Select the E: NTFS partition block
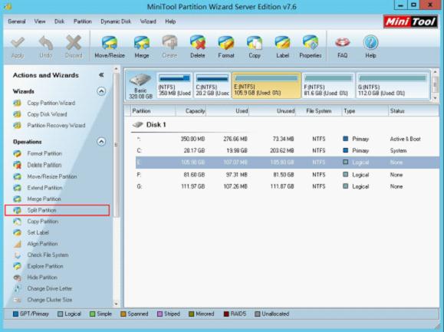Viewport: 444px width, 332px height. [266, 85]
